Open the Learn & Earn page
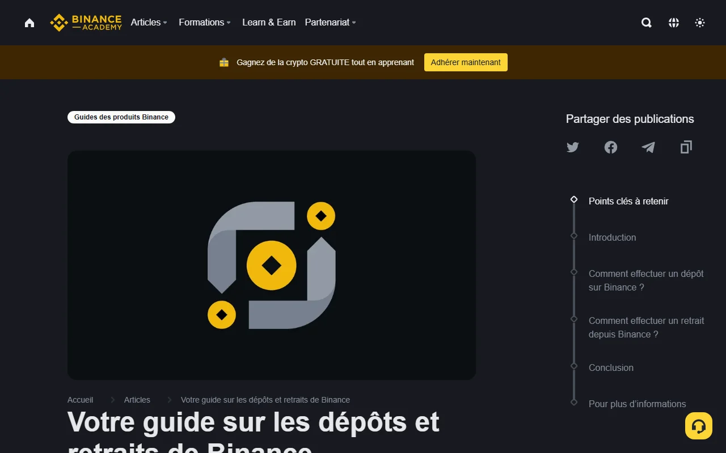Screen dimensions: 726x453 (x=269, y=22)
